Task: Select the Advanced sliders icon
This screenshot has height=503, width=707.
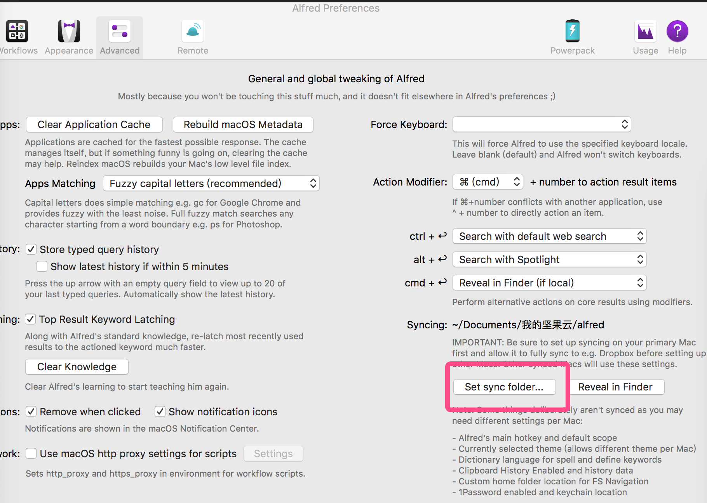Action: (x=120, y=31)
